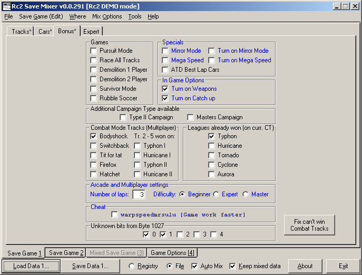The image size is (362, 275).
Task: Check Switchback combat track
Action: click(x=93, y=146)
